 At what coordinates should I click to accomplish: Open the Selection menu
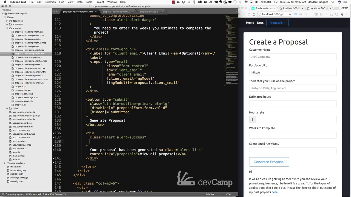coord(50,2)
